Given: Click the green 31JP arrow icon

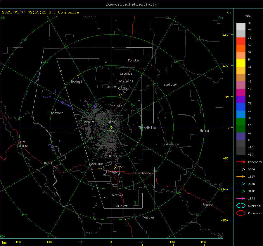Looking at the screenshot, I should (241, 191).
